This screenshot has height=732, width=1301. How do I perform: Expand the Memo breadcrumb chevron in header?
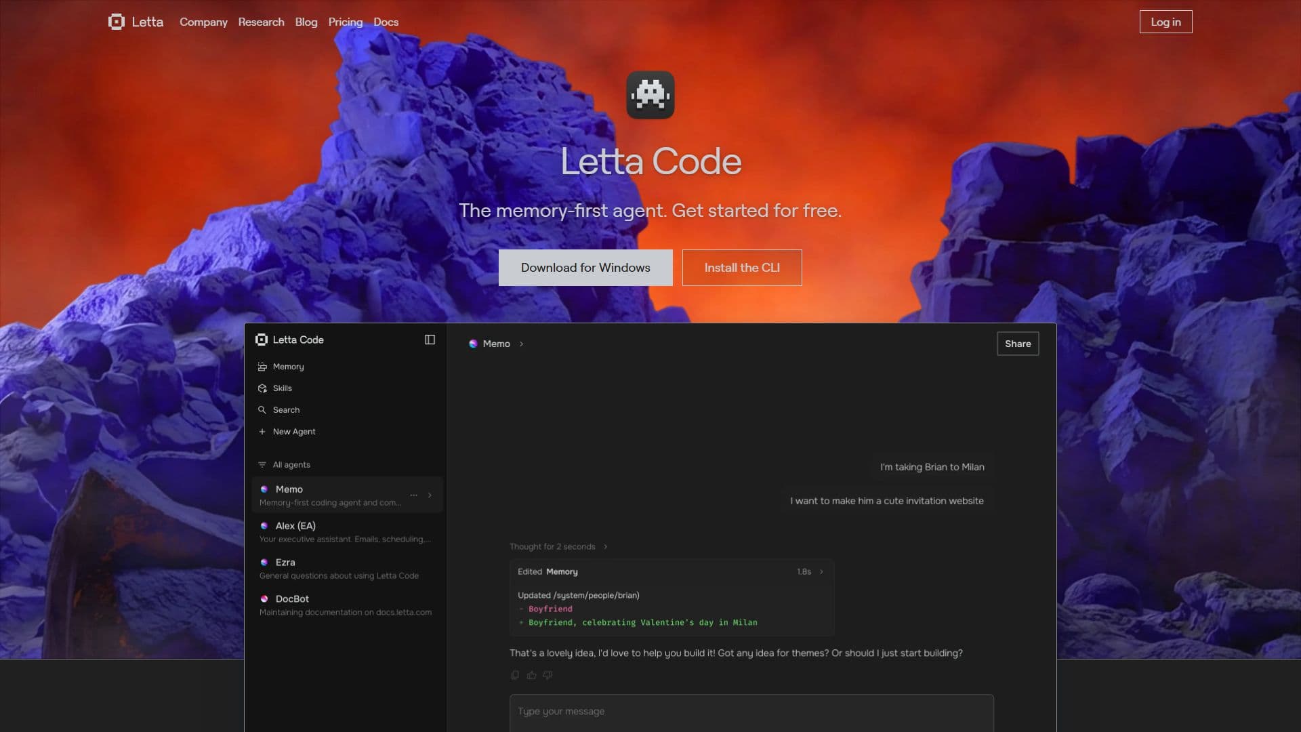click(x=521, y=344)
